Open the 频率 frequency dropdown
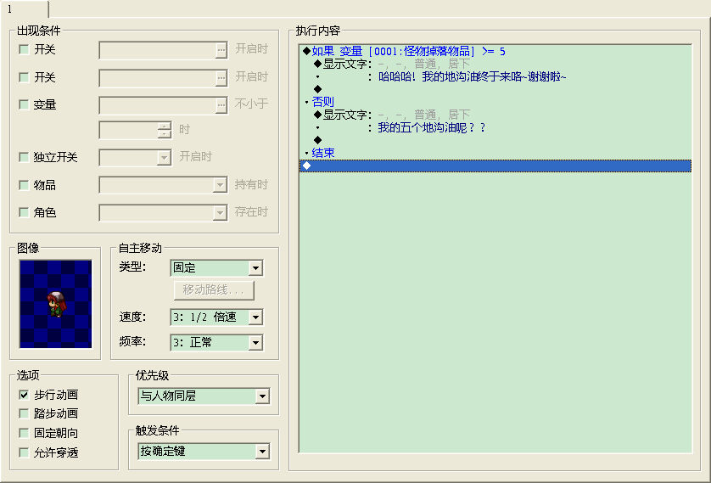 (x=255, y=343)
